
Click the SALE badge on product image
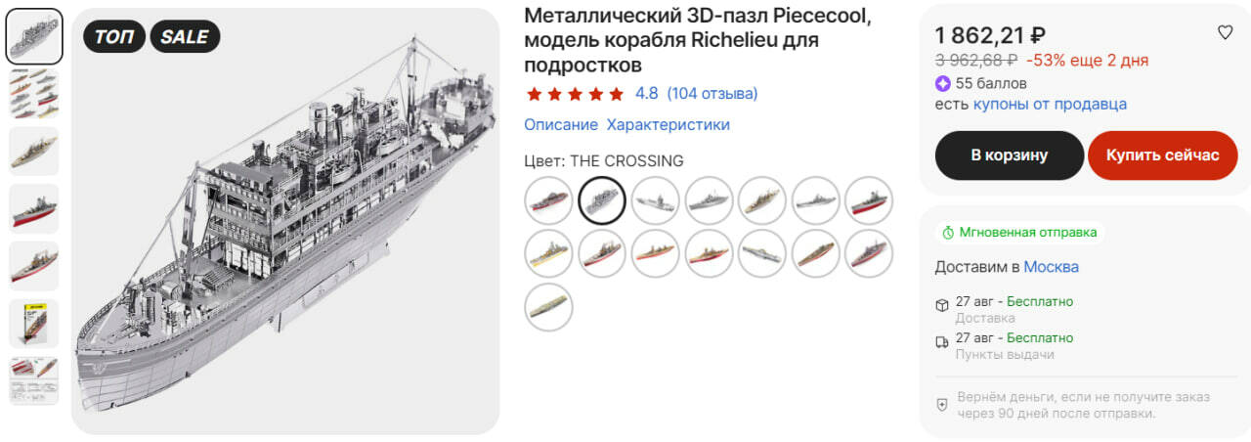[185, 37]
